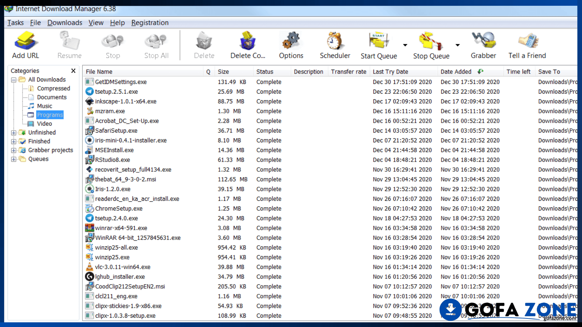Viewport: 582px width, 327px height.
Task: Click the Inkscape icon for inkscape-1.0.1-x64.exe
Action: (x=89, y=101)
